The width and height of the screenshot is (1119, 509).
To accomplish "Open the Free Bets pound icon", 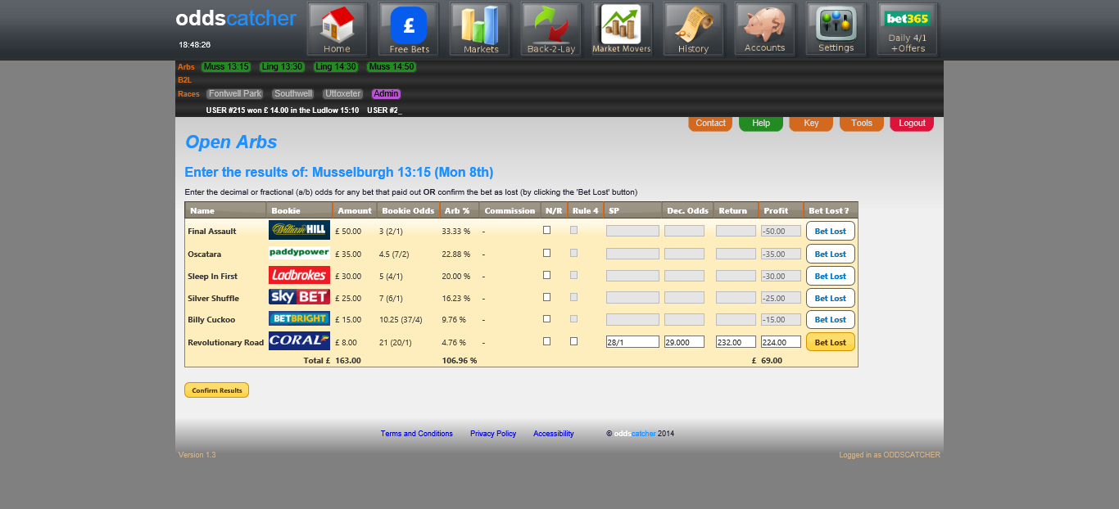I will pyautogui.click(x=409, y=29).
